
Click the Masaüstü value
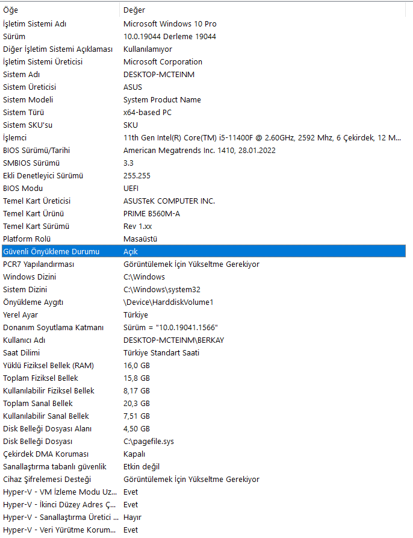coord(140,239)
